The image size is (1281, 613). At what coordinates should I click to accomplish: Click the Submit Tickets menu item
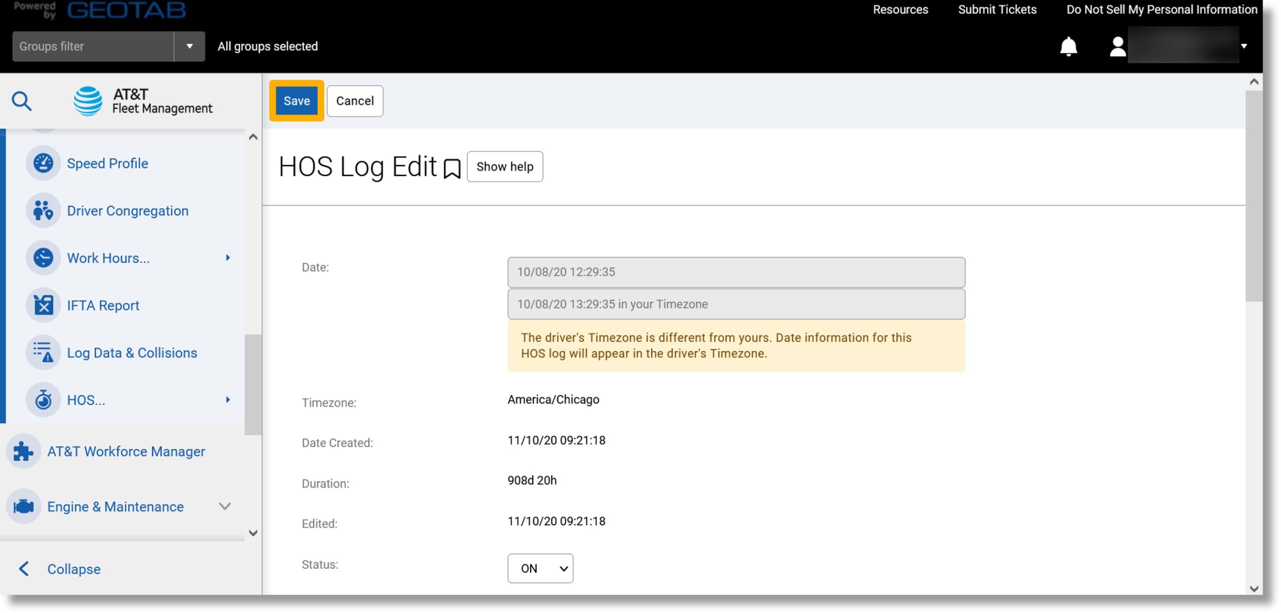(x=997, y=9)
